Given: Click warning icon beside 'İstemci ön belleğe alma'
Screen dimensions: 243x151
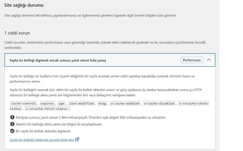Looking at the screenshot, I should pos(12,124).
